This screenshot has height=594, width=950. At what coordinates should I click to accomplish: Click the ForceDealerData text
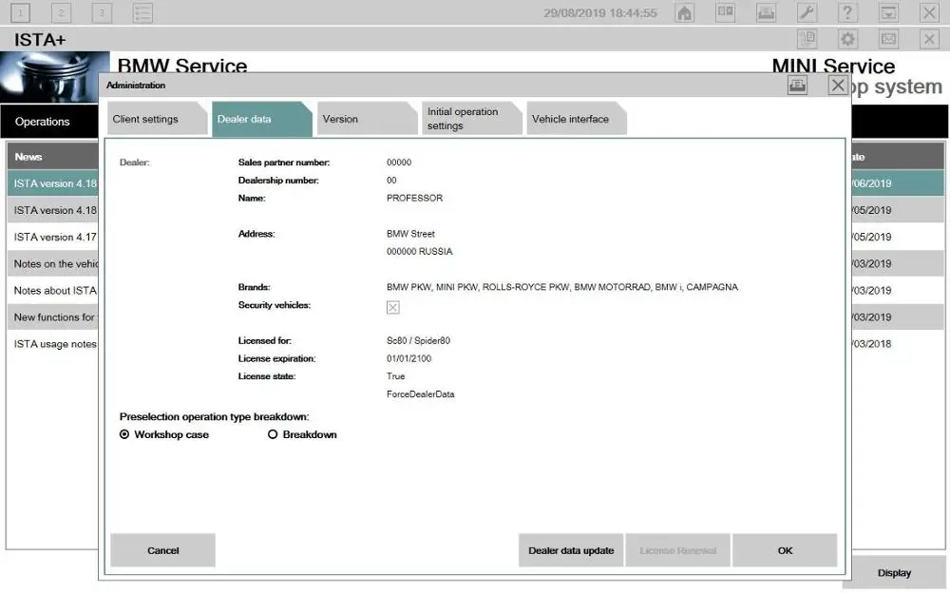[421, 394]
